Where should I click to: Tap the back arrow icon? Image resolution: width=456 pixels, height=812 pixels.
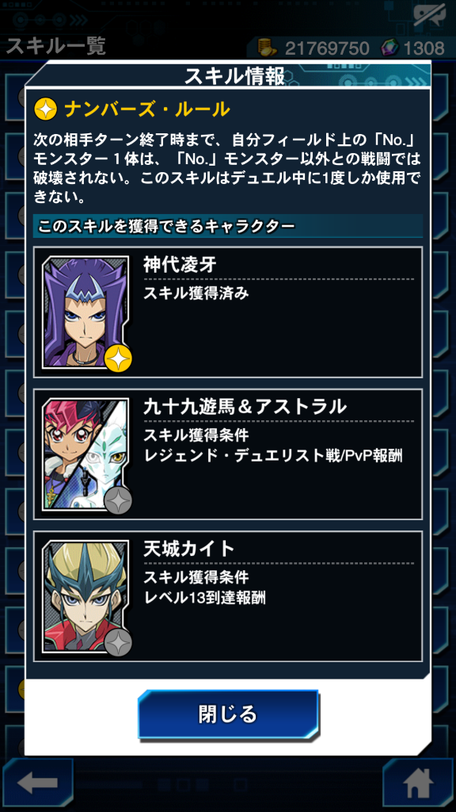36,784
